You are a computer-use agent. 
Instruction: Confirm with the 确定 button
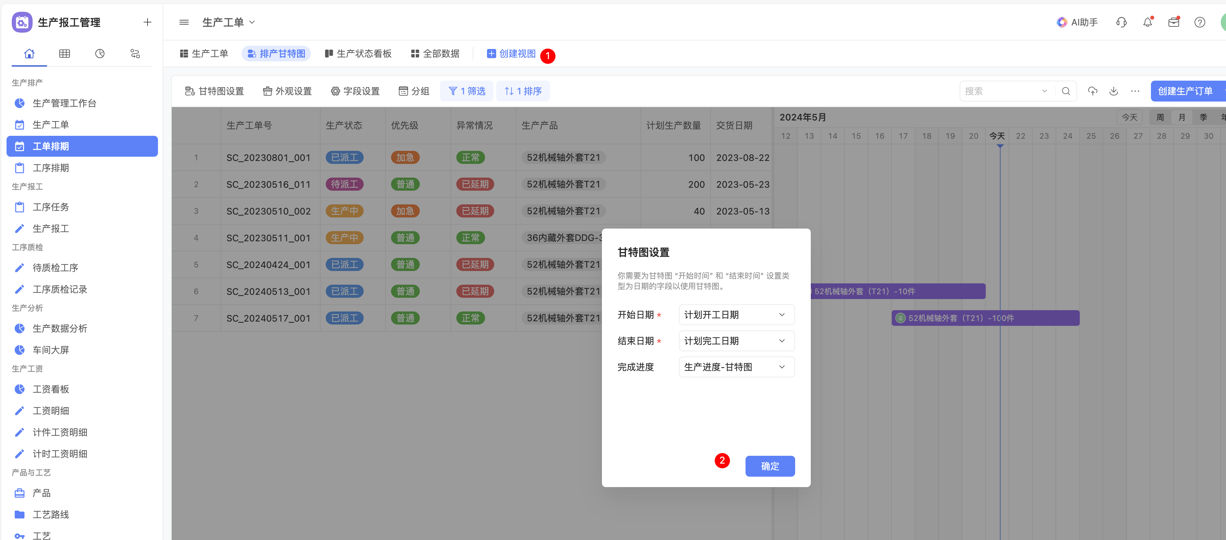tap(770, 466)
